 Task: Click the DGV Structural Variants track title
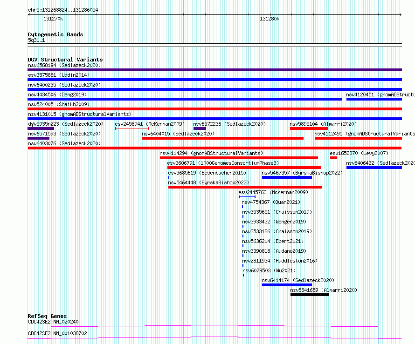[x=65, y=60]
